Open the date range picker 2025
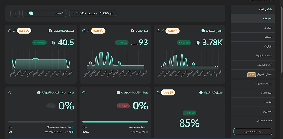The height and width of the screenshot is (139, 283). coord(92,13)
